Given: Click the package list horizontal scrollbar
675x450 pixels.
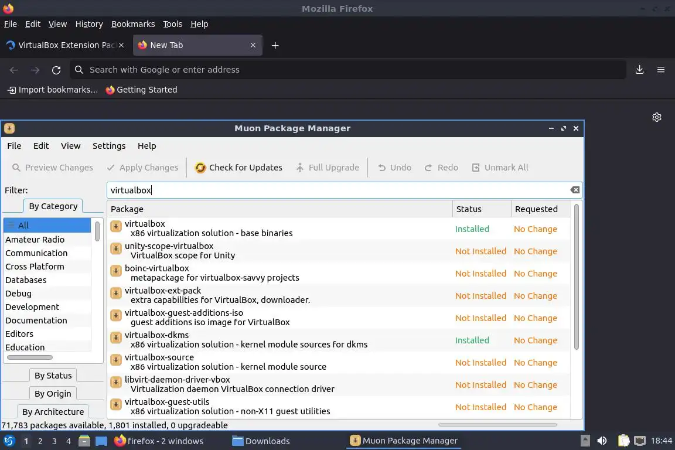Looking at the screenshot, I should click(x=497, y=425).
